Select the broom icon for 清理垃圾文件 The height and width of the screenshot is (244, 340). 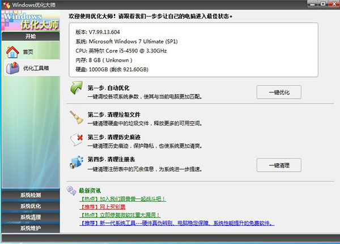[x=76, y=117]
